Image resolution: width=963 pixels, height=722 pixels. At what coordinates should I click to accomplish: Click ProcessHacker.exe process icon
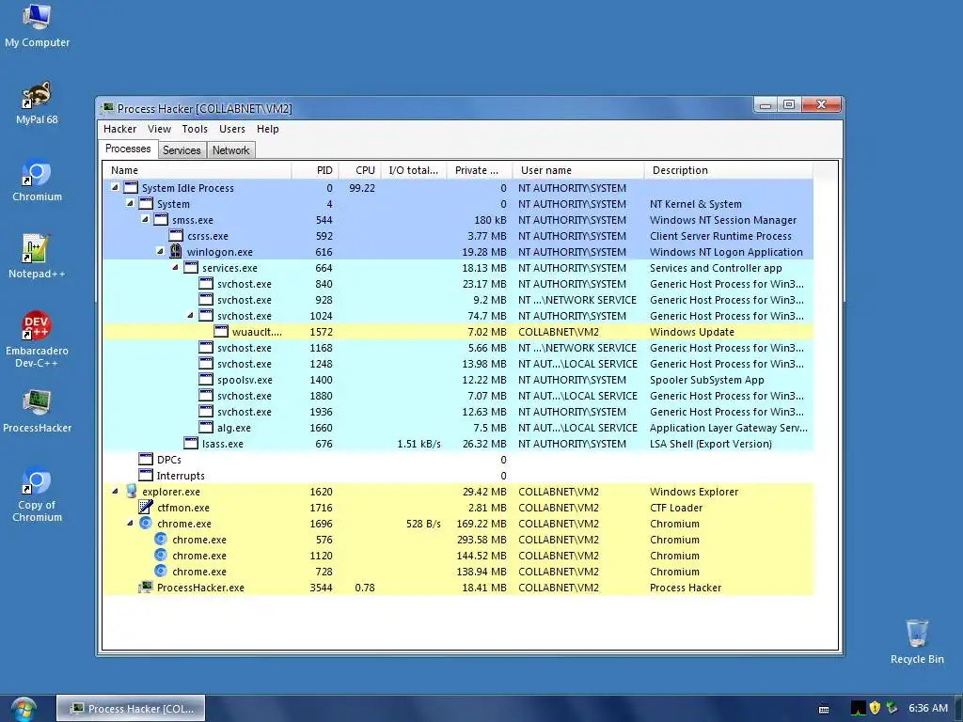[x=146, y=587]
